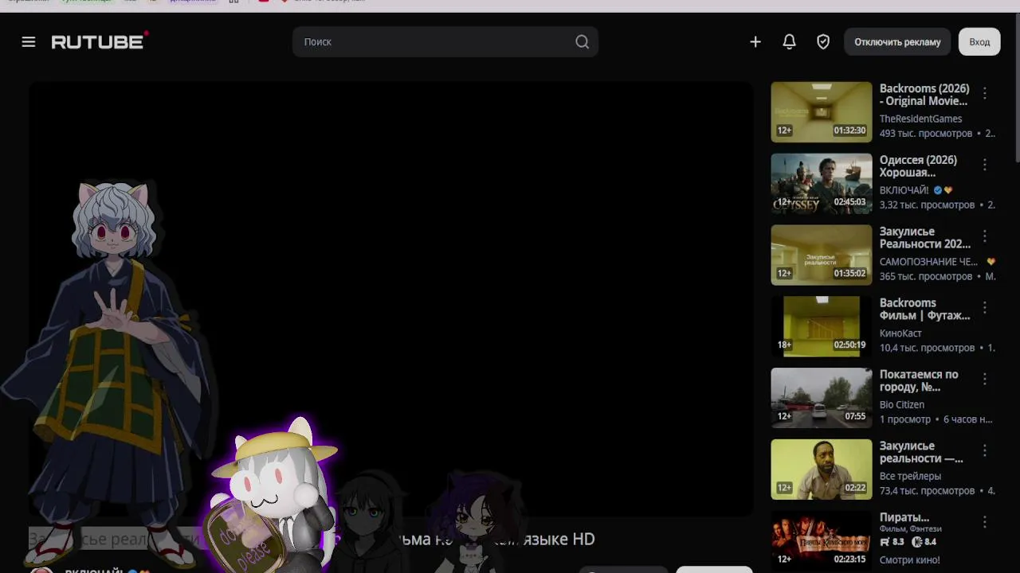Go to the RUTUBE home logo
The image size is (1020, 573).
click(x=100, y=41)
